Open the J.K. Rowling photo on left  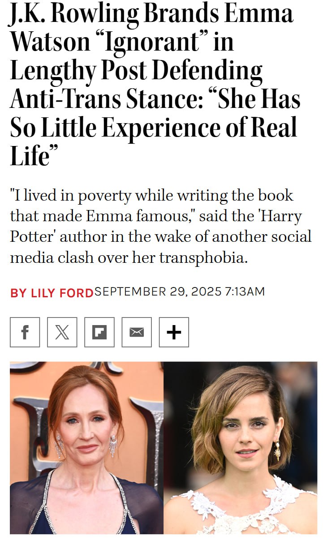pos(86,448)
